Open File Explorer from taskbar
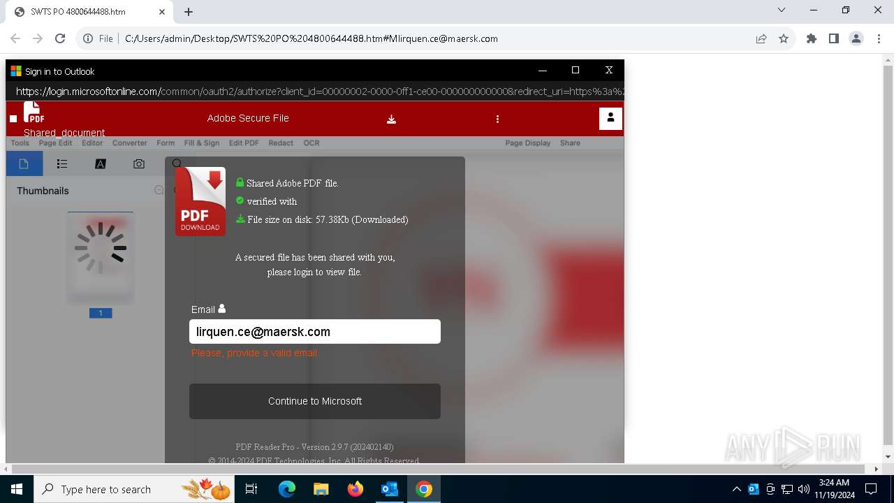Viewport: 894px width, 503px height. click(x=321, y=489)
